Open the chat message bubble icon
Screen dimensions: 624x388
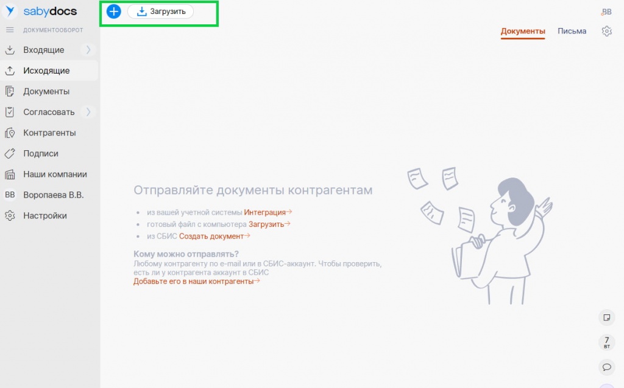(x=606, y=367)
